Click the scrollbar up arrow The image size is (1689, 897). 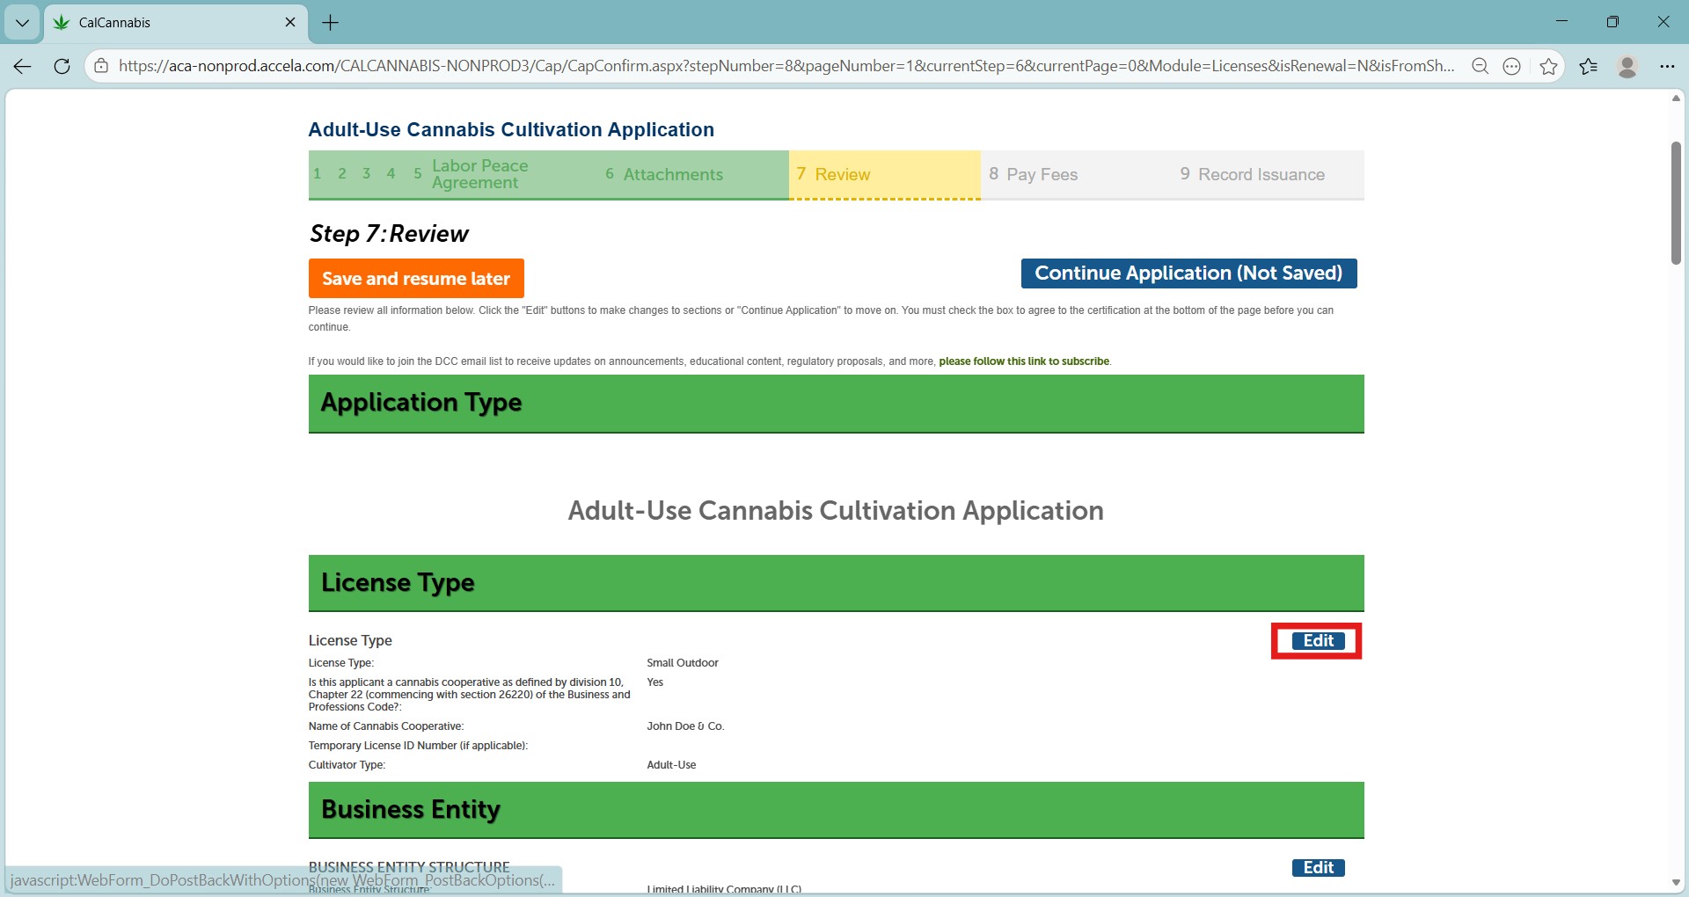pos(1676,98)
